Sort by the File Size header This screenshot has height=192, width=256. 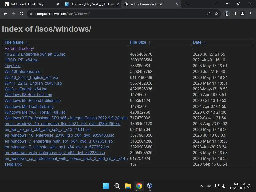click(138, 42)
